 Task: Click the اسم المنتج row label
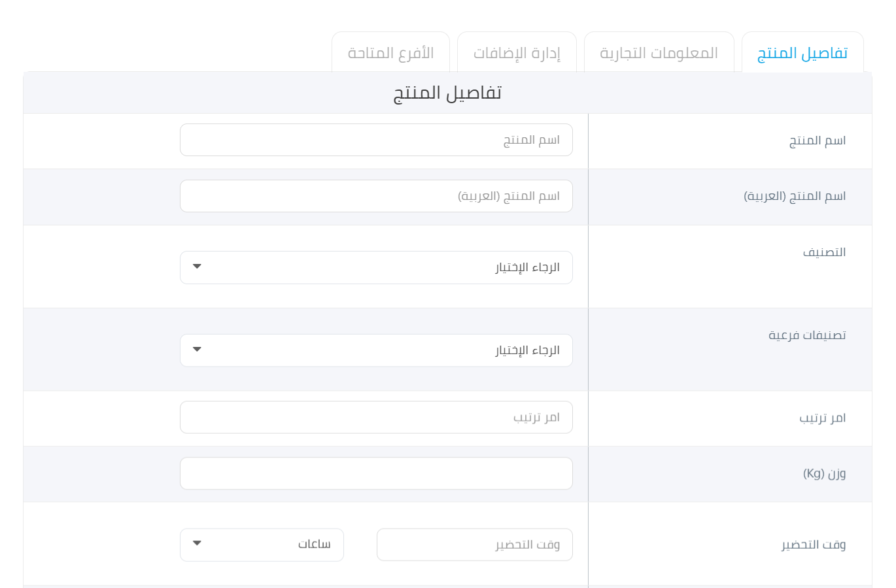point(818,140)
